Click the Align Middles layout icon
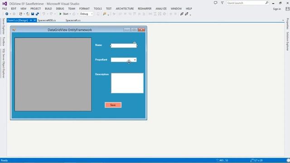Viewport: 290px width, 163px height. point(140,14)
